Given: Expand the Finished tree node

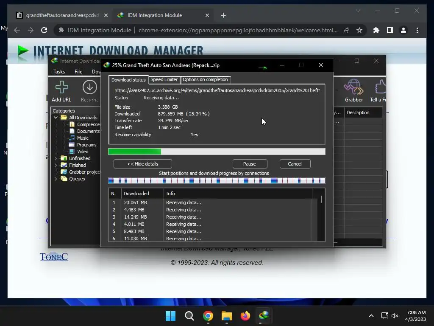Looking at the screenshot, I should [56, 165].
